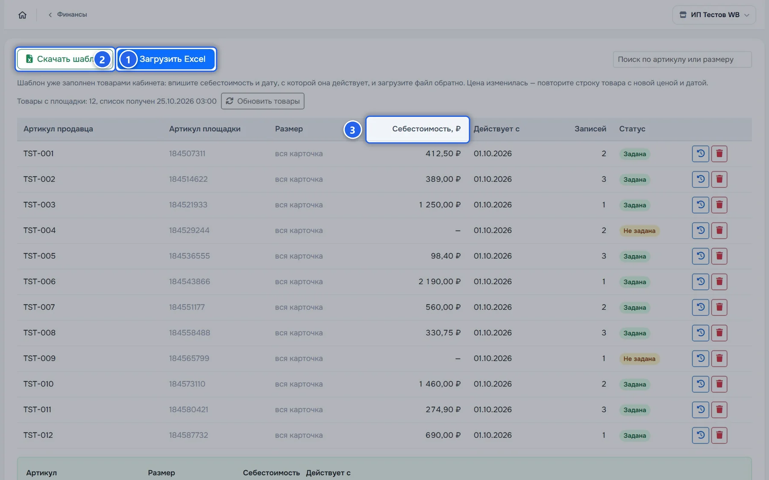
Task: Delete the TST-005 row
Action: [x=719, y=256]
